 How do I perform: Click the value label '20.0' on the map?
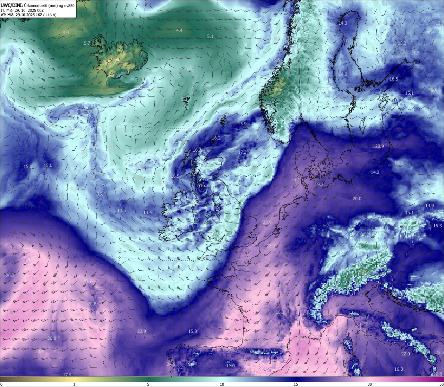357,199
